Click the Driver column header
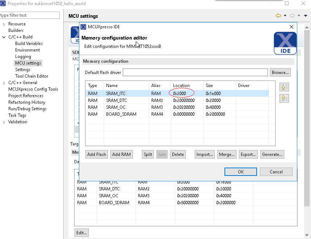311x239 pixels. tap(252, 86)
